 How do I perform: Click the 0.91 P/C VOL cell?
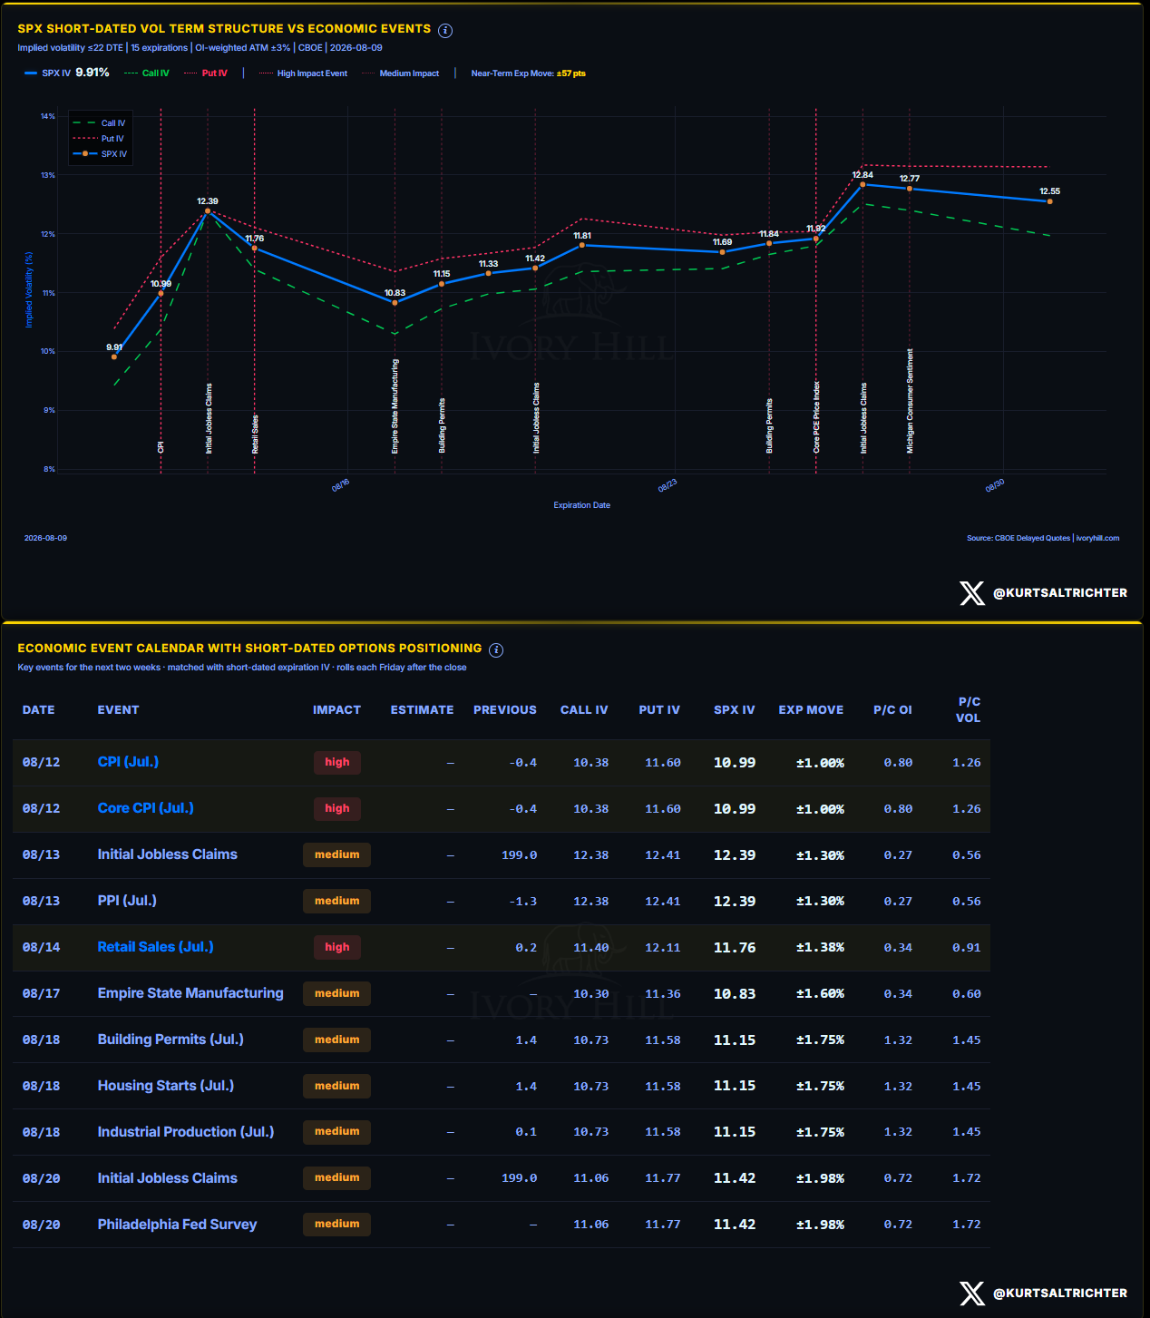click(967, 948)
